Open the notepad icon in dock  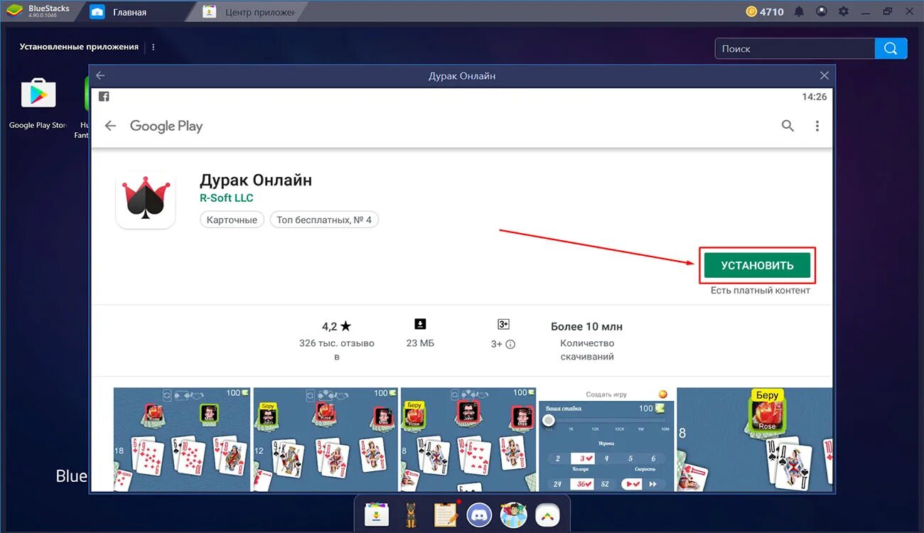click(x=445, y=514)
